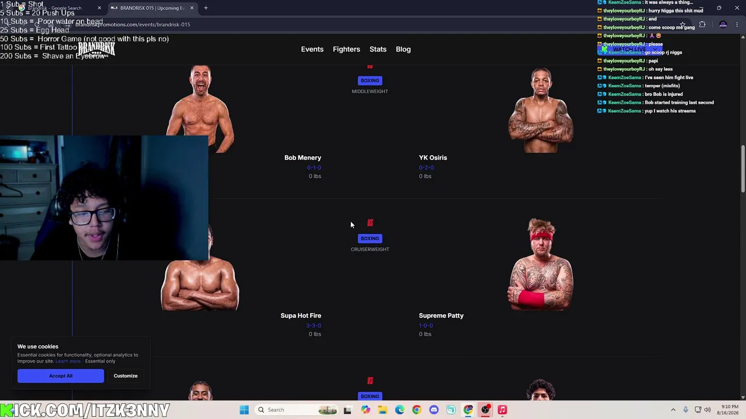
Task: Click the BOXING badge above MIDDLEWEIGHT
Action: coord(370,81)
